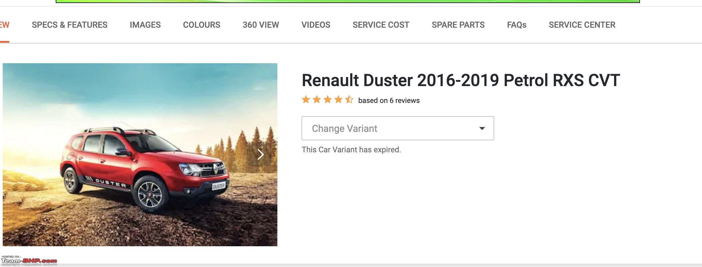The width and height of the screenshot is (702, 267).
Task: Open the 'based on 6 reviews' link
Action: click(x=389, y=101)
